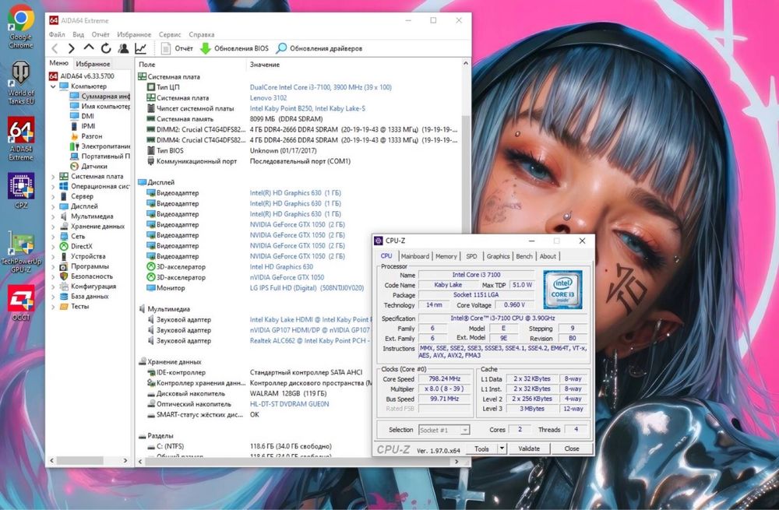Open the Вид menu

pyautogui.click(x=78, y=34)
